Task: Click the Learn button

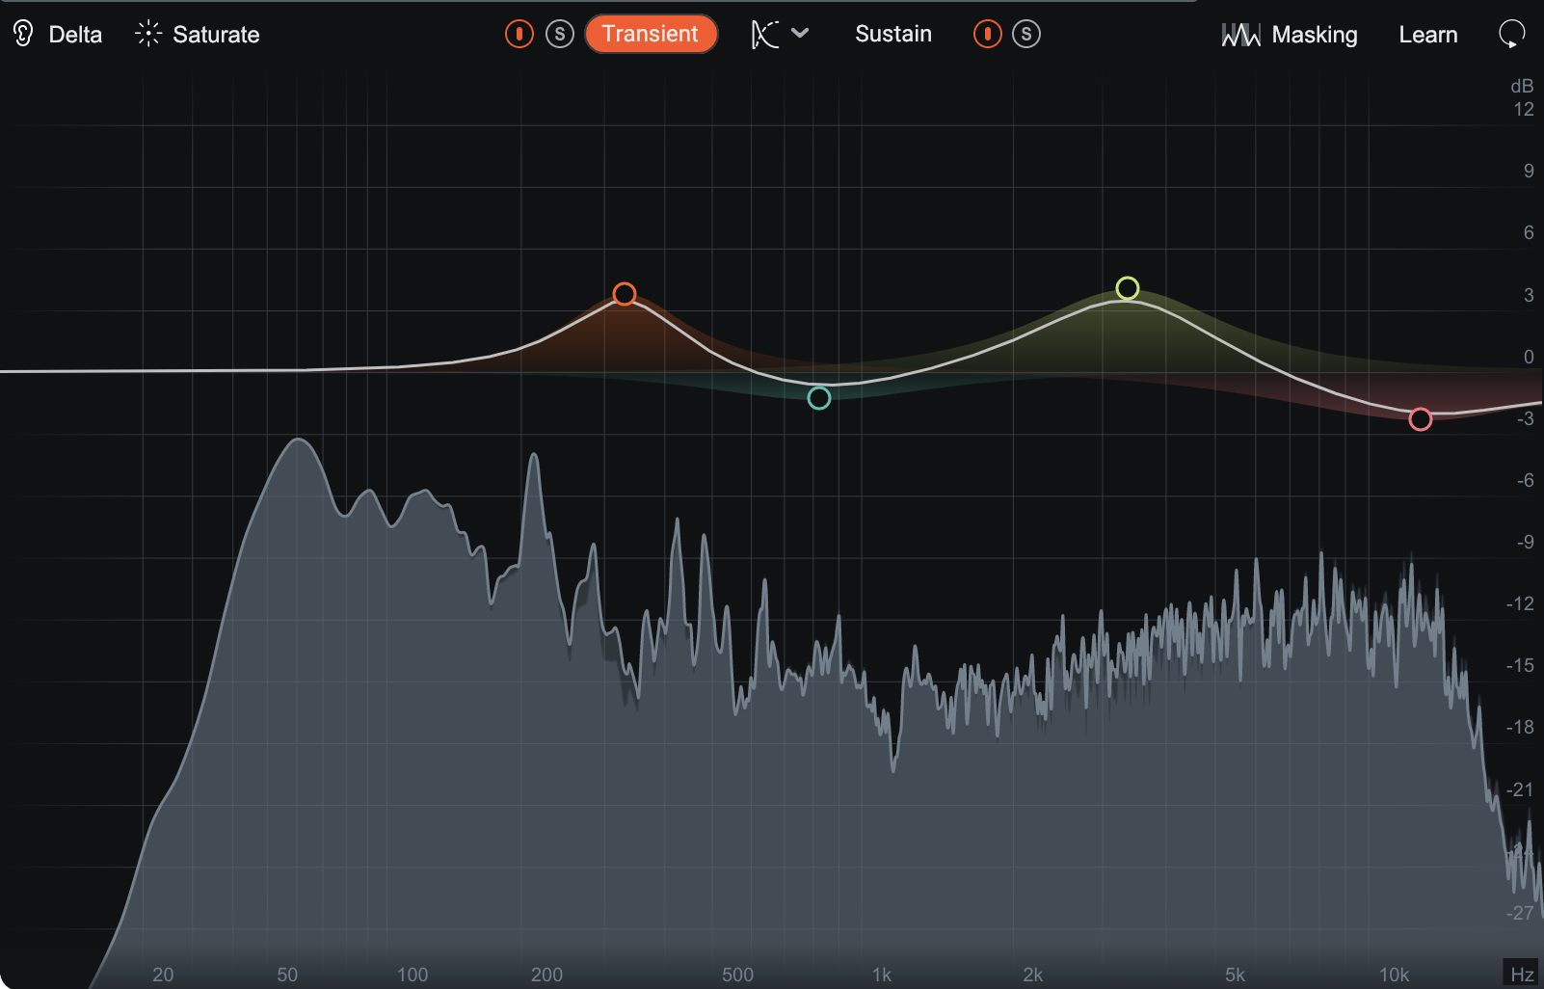Action: pos(1428,35)
